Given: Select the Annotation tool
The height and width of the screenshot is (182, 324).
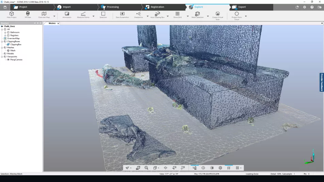Looking at the screenshot, I should click(67, 14).
